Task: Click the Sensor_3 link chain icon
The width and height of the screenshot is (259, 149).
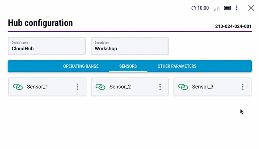Action: point(183,87)
